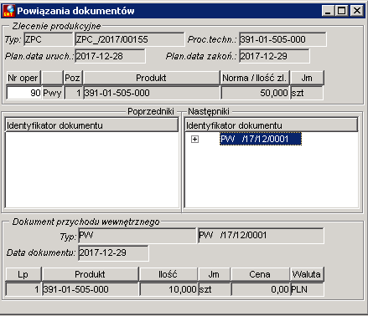The height and width of the screenshot is (316, 368).
Task: Maximize the Powiązania dokumentów window
Action: 342,11
